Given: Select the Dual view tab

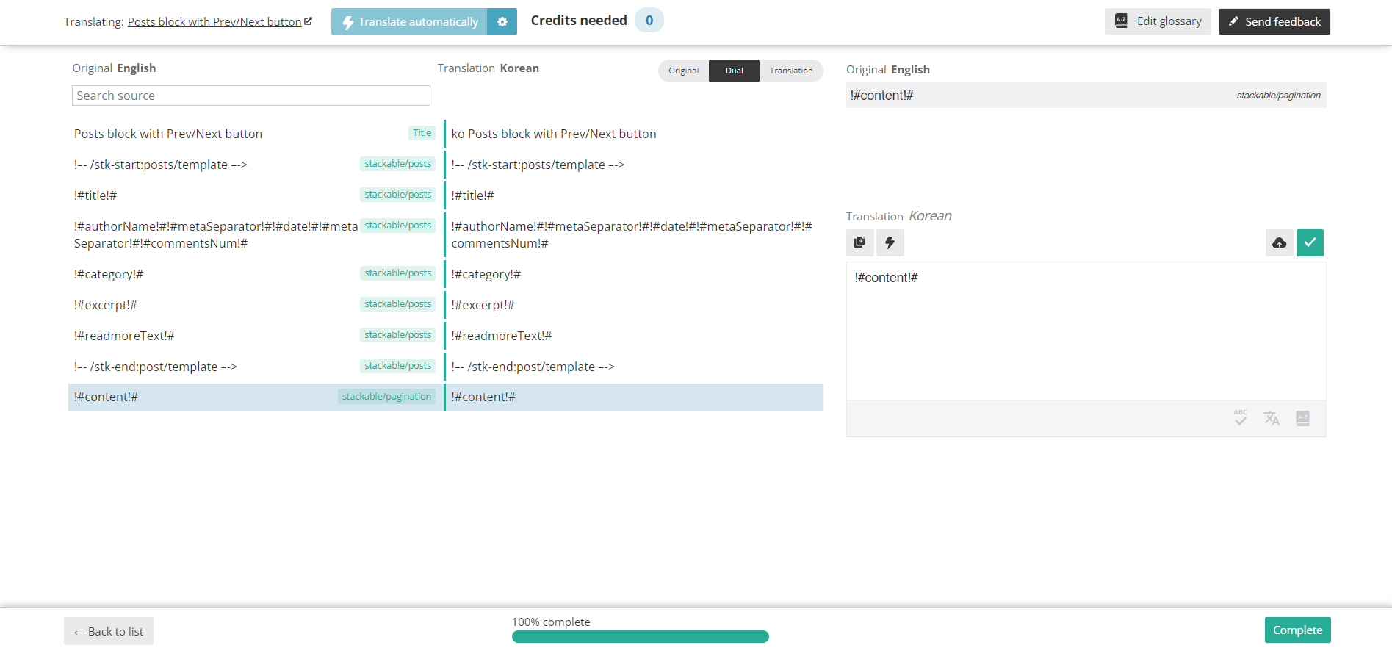Looking at the screenshot, I should tap(735, 71).
